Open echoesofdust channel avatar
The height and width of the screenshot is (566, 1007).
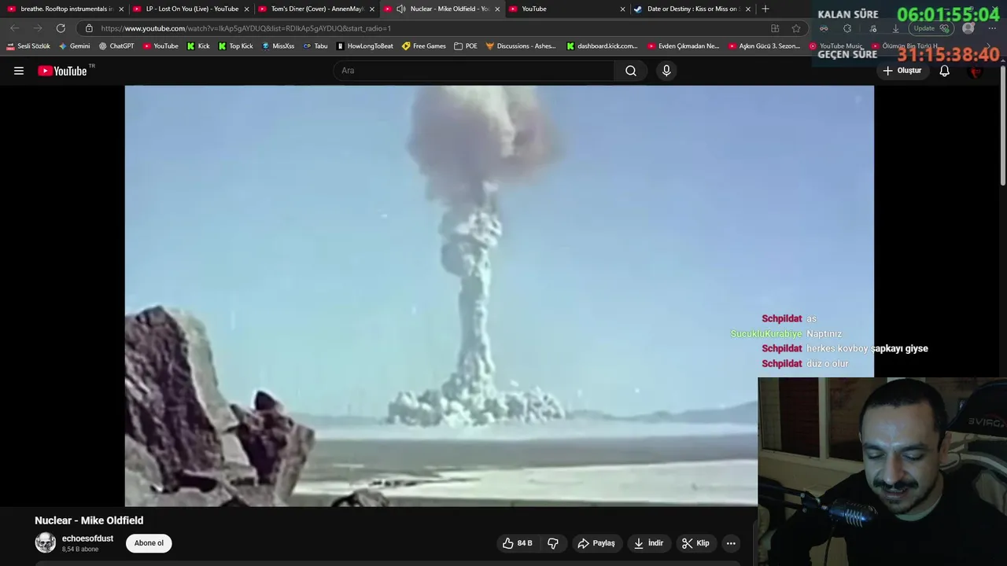46,542
